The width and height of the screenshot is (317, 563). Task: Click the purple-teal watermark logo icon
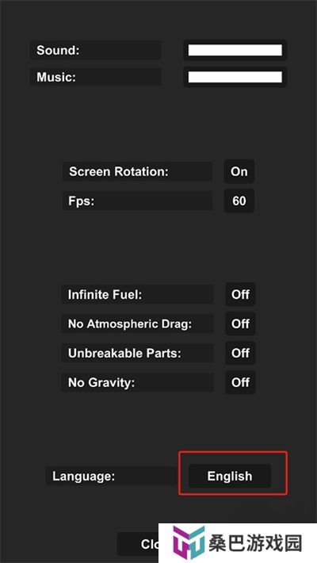coord(188,543)
